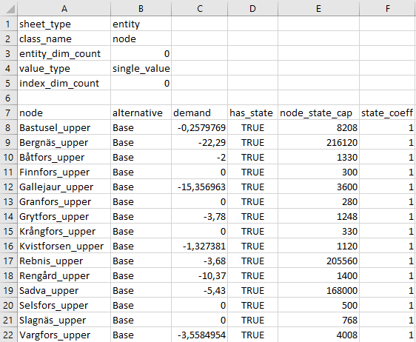This screenshot has height=342, width=416.
Task: Click TRUE in Sadva_upper row
Action: tap(252, 290)
